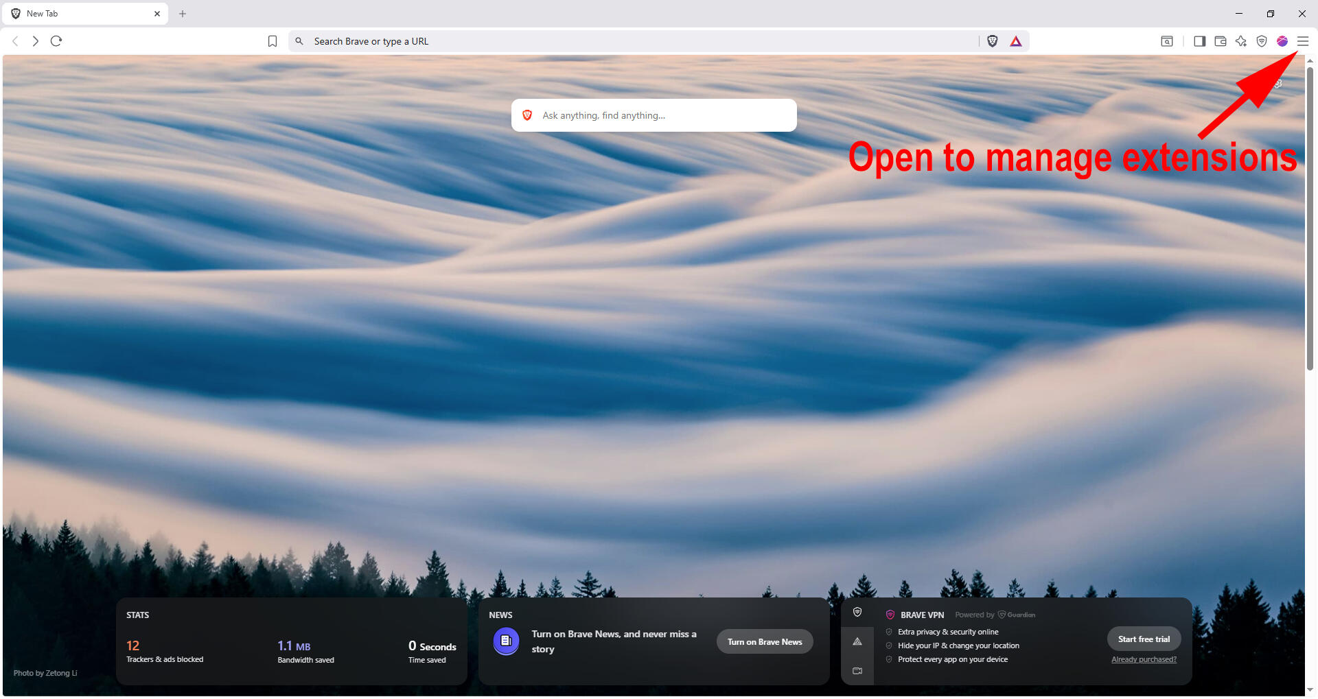Image resolution: width=1318 pixels, height=699 pixels.
Task: Click the Turn on Brave News button
Action: (x=764, y=641)
